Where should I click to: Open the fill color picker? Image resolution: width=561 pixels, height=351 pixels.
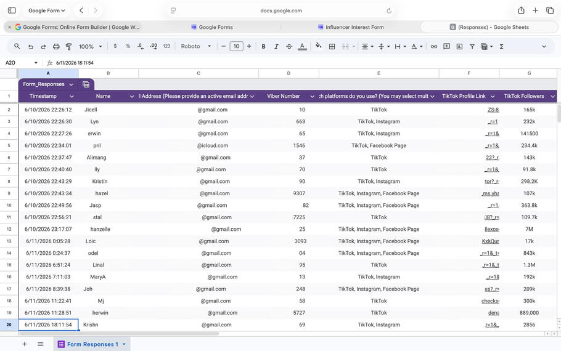pyautogui.click(x=319, y=46)
